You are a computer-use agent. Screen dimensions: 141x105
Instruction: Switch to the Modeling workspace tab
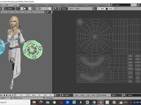point(23,5)
